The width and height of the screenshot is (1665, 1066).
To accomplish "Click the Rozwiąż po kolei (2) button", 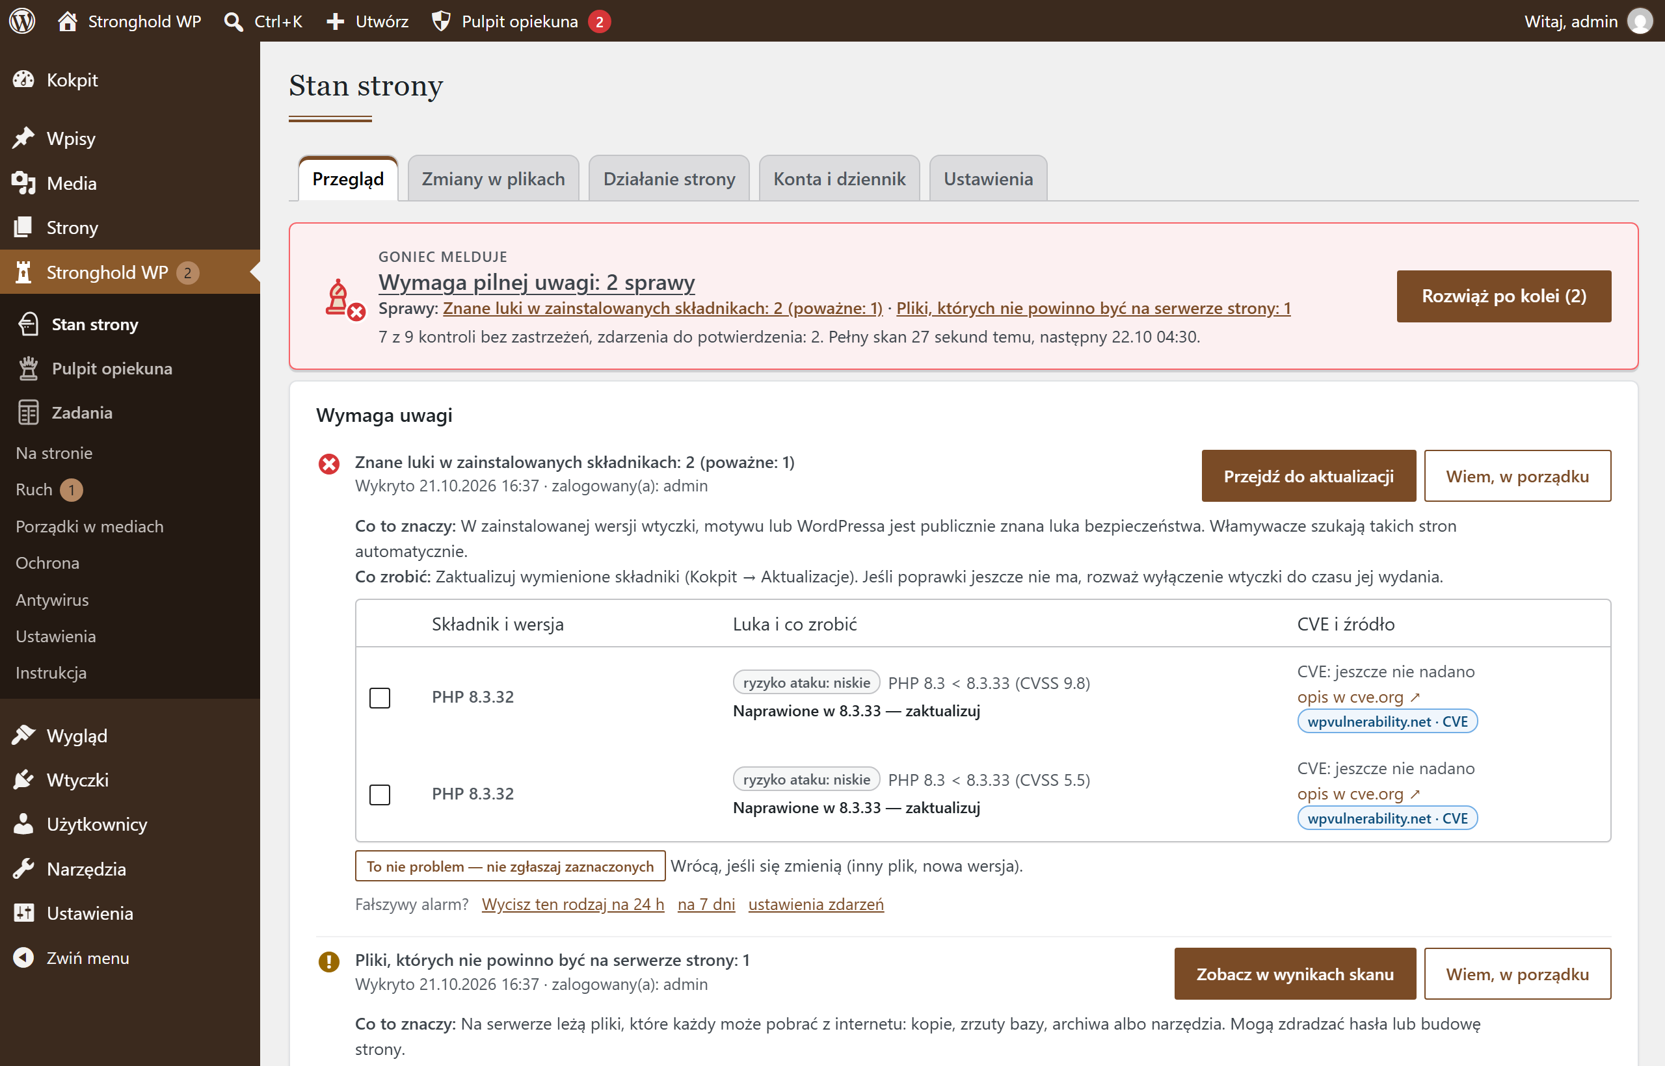I will (x=1504, y=296).
